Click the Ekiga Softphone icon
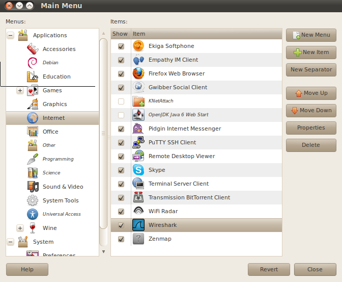 click(x=138, y=46)
